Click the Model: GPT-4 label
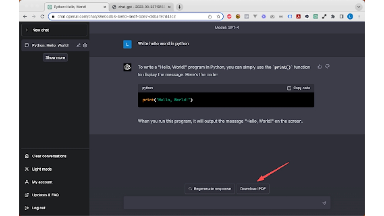The height and width of the screenshot is (216, 384). (227, 28)
